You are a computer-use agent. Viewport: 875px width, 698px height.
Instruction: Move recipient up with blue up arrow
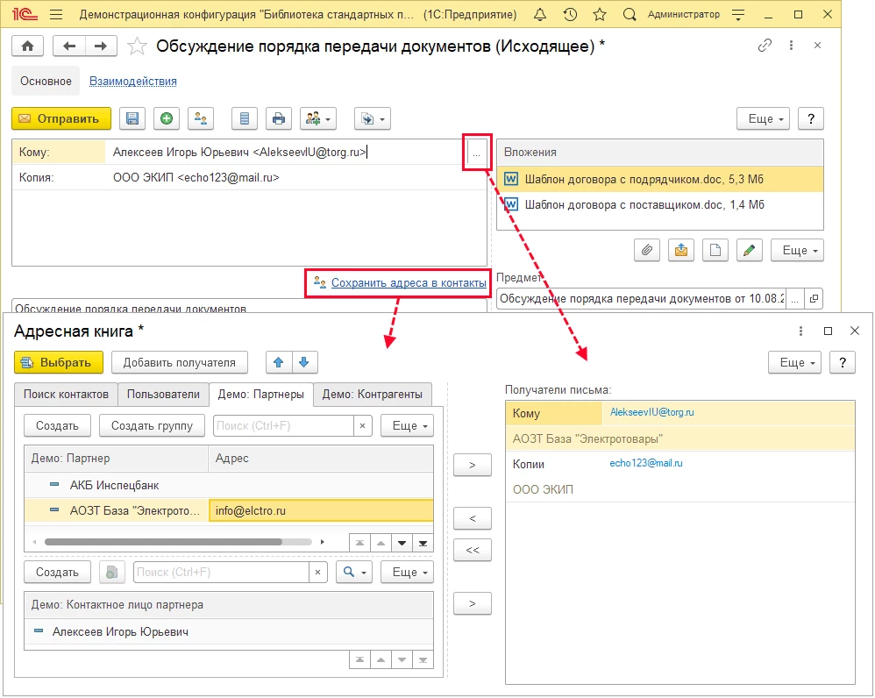click(x=276, y=362)
